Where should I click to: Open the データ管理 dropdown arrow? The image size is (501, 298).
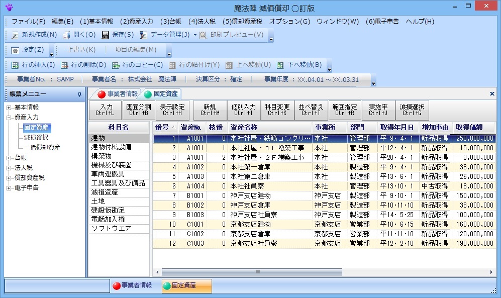point(195,35)
